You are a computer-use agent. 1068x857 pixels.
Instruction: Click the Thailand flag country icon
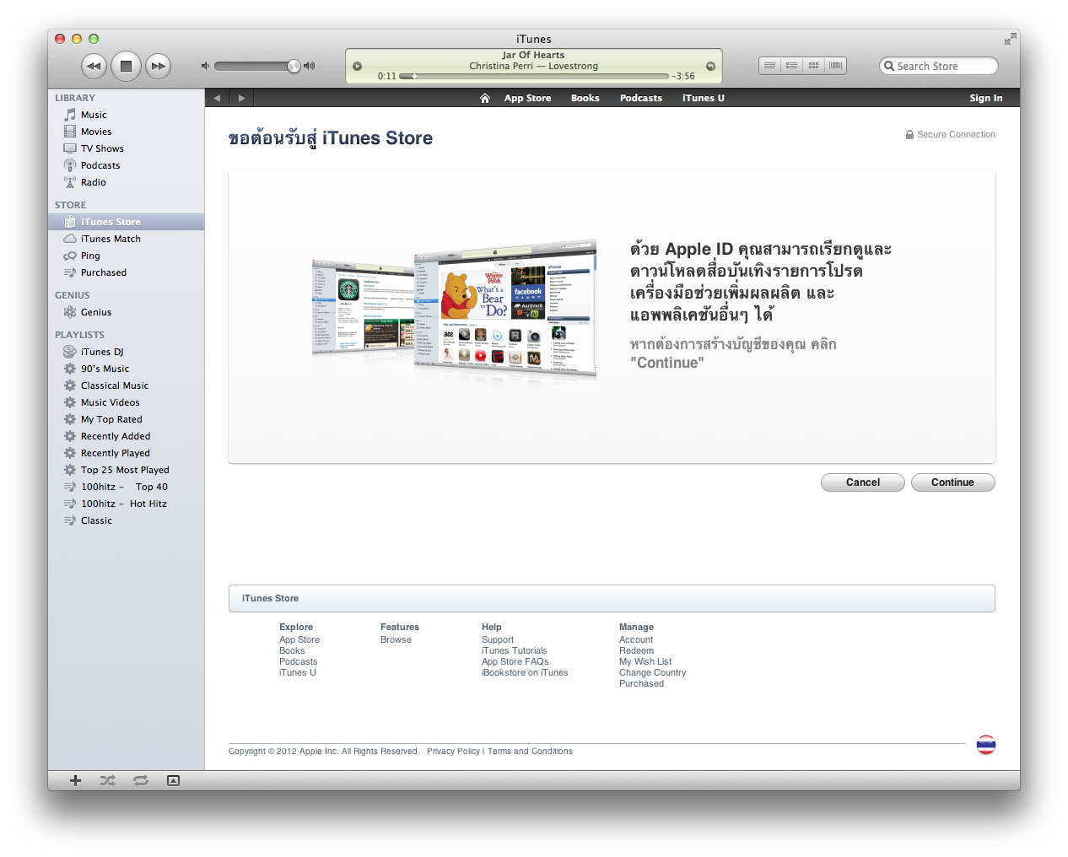coord(985,745)
